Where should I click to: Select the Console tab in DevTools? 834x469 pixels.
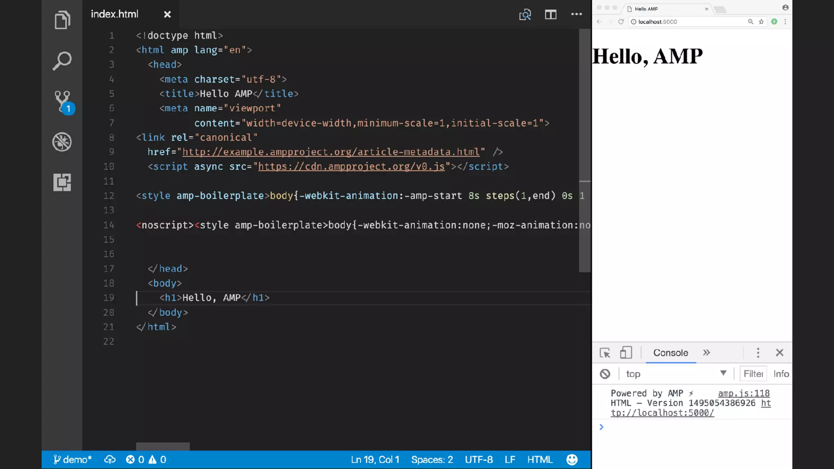(670, 353)
